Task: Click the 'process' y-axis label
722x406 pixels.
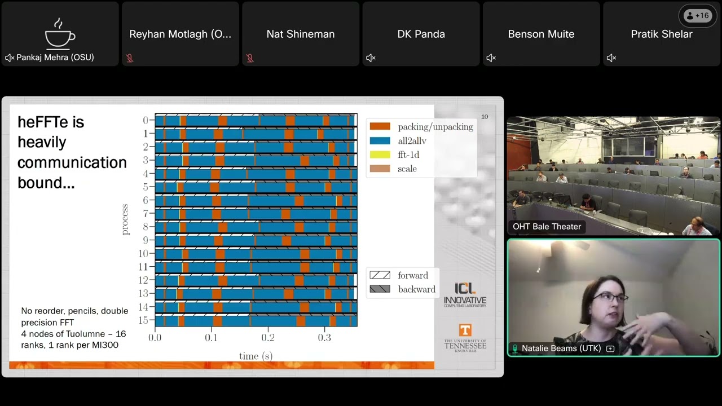Action: [125, 219]
